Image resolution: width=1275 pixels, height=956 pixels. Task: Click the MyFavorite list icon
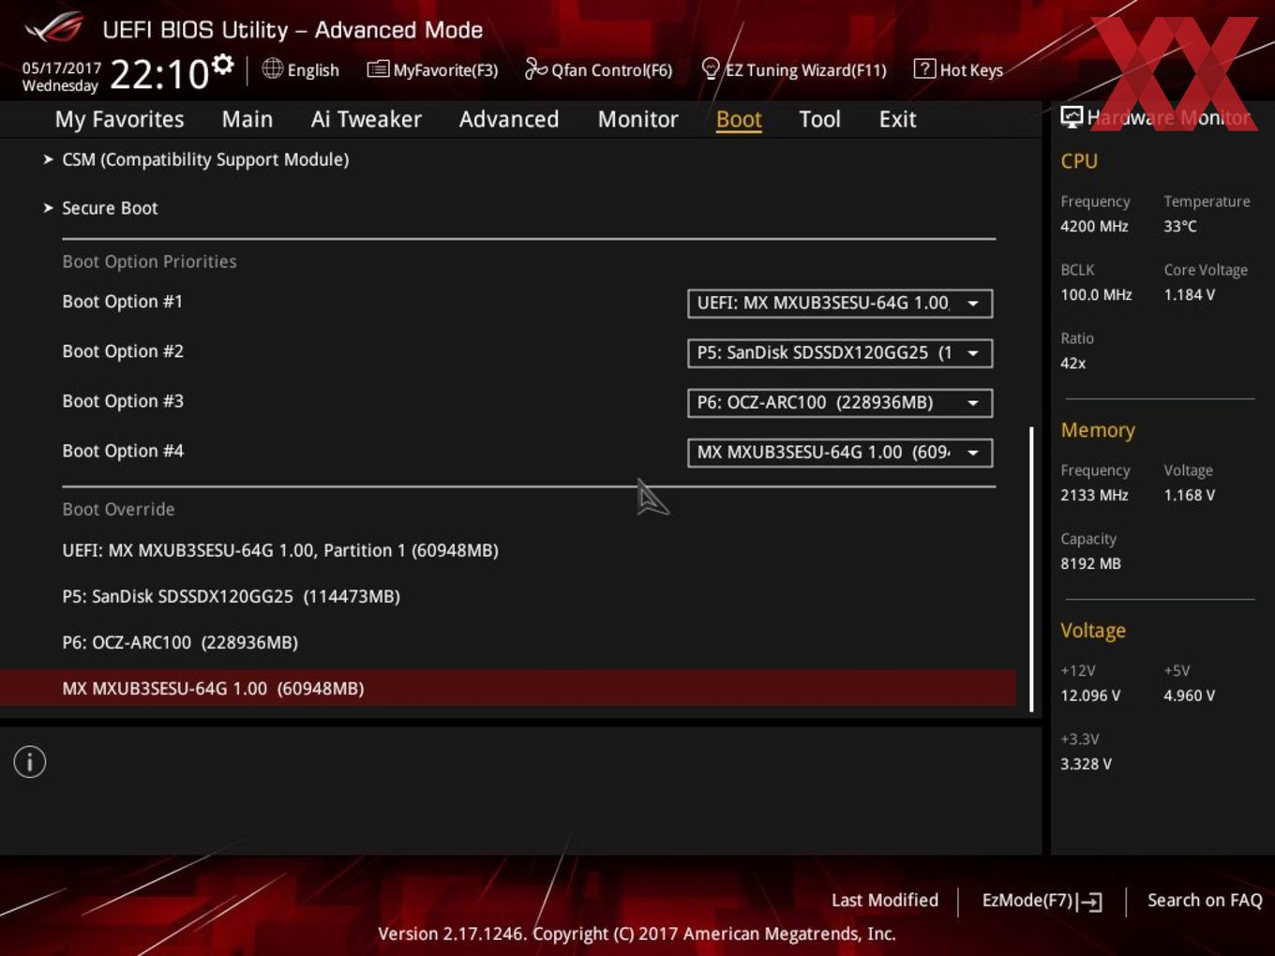coord(378,69)
